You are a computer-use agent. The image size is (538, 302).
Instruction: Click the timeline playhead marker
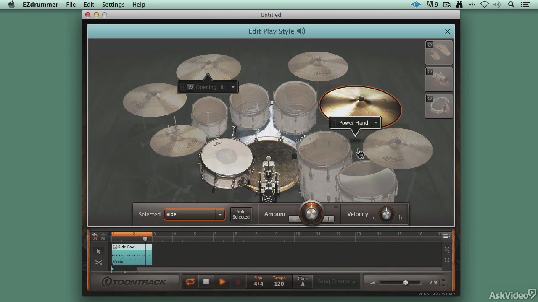point(145,239)
